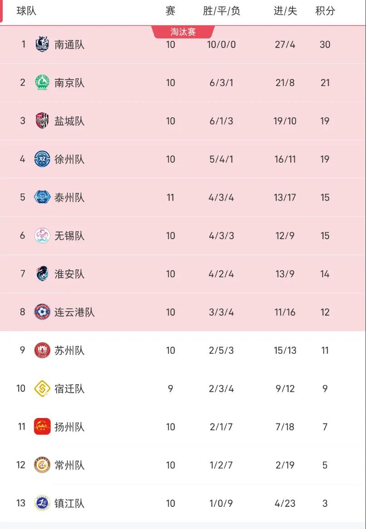The height and width of the screenshot is (529, 366).
Task: Select the 扬州队 red square icon
Action: pyautogui.click(x=42, y=427)
